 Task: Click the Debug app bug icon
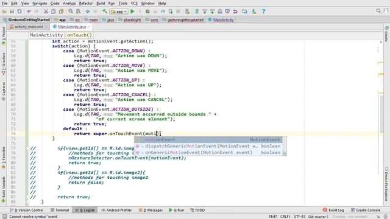tap(147, 12)
